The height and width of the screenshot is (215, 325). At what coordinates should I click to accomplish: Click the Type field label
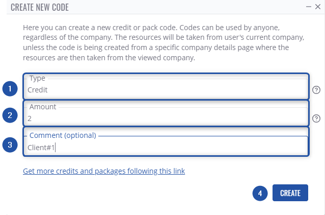(x=37, y=78)
